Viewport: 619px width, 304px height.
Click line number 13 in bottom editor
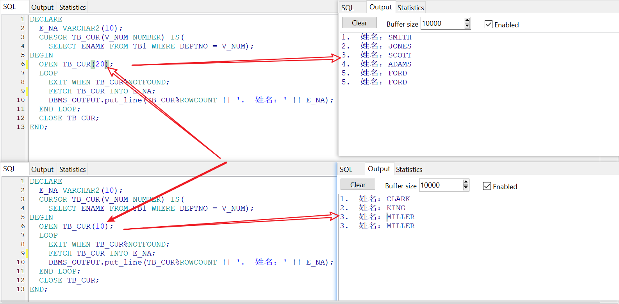21,289
